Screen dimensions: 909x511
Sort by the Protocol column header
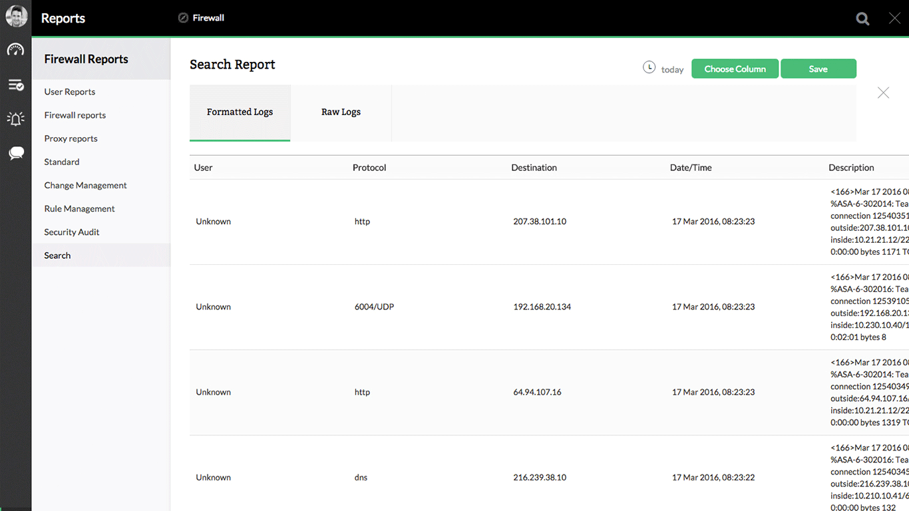click(x=369, y=168)
